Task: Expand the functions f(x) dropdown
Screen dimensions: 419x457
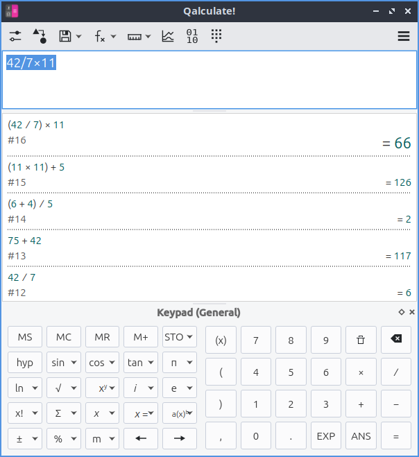Action: tap(113, 37)
